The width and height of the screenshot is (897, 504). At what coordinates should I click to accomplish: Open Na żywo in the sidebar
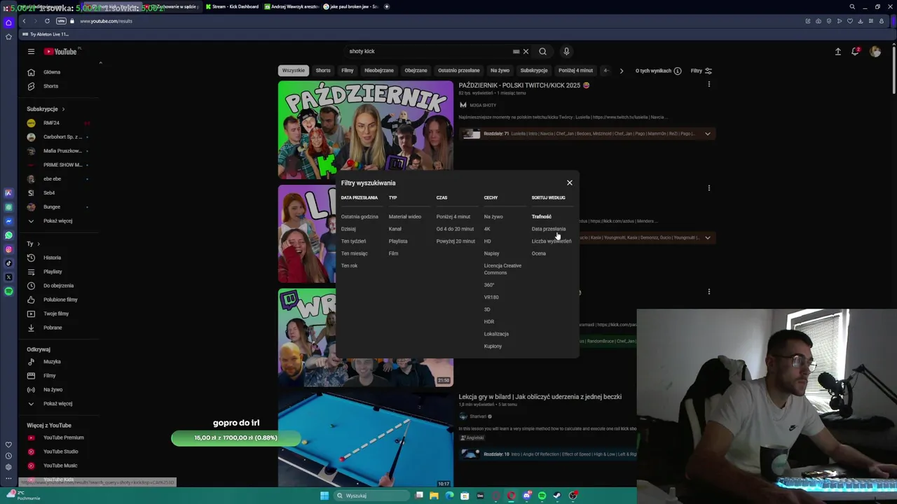point(53,390)
